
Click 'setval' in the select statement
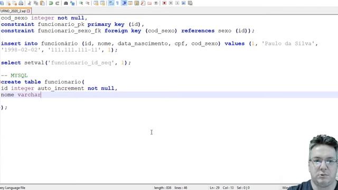pyautogui.click(x=34, y=63)
